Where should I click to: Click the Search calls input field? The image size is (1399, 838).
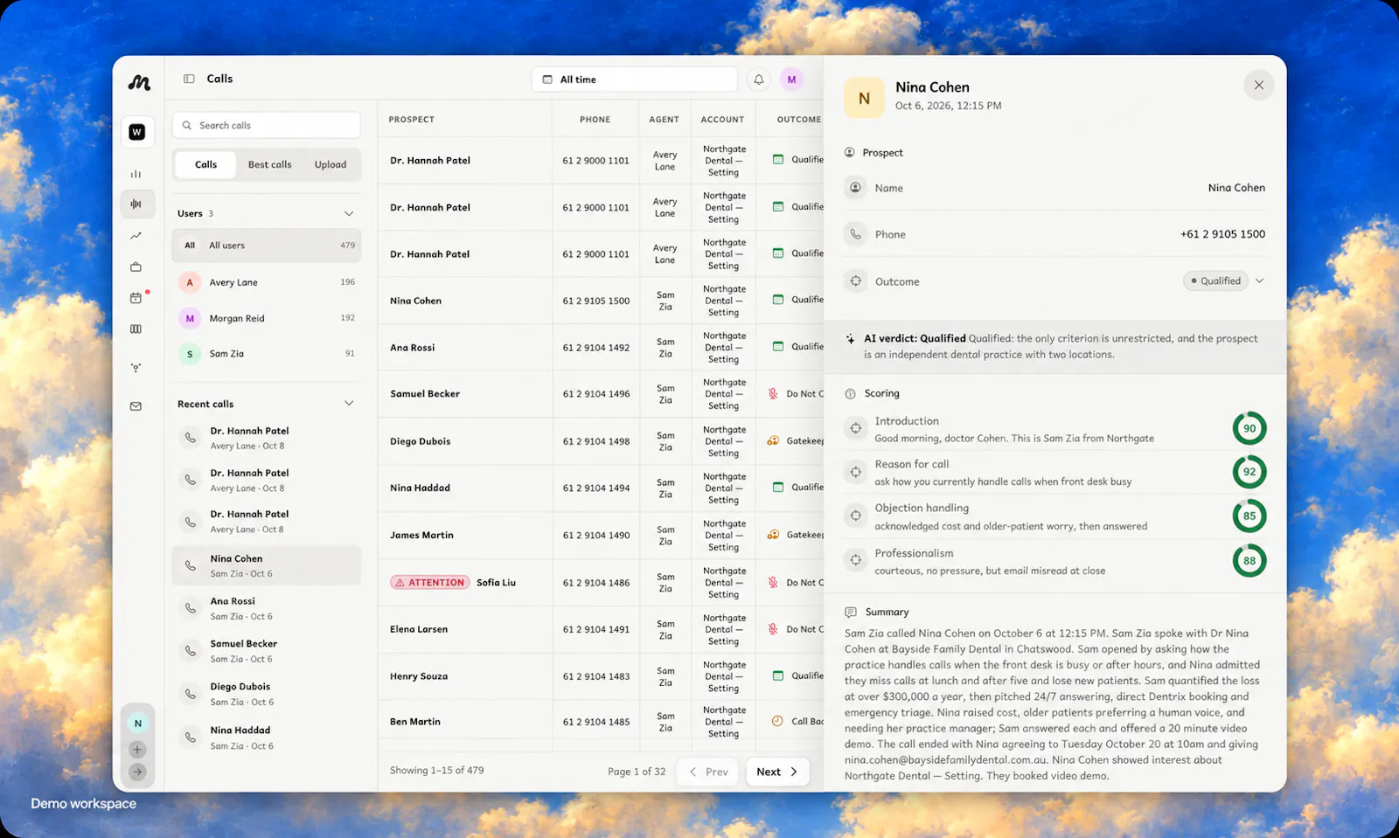[x=267, y=125]
